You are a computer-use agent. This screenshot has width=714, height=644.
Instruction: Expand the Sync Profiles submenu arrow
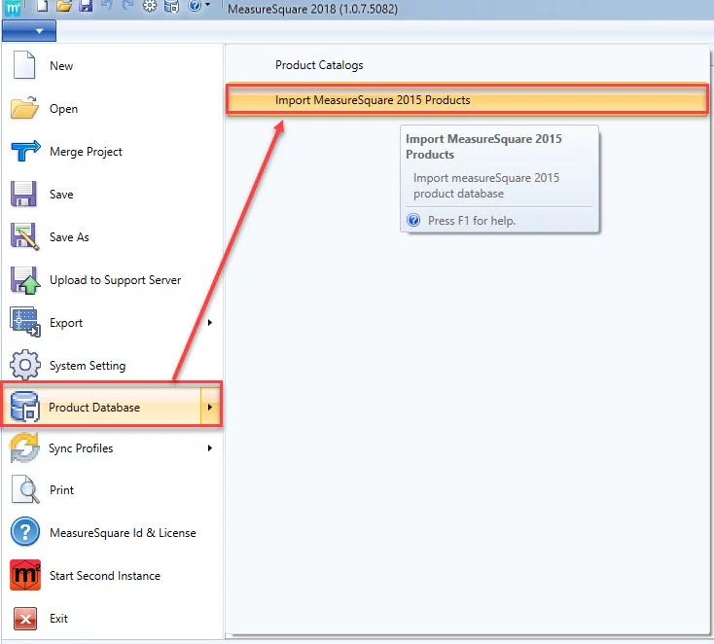coord(210,448)
